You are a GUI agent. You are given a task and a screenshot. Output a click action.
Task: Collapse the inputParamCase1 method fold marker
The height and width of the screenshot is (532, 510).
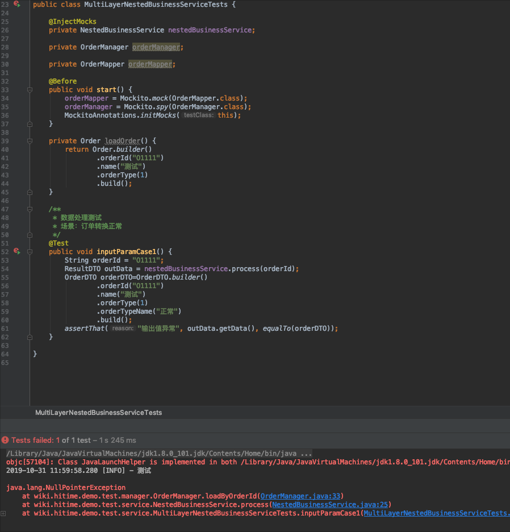pyautogui.click(x=29, y=251)
